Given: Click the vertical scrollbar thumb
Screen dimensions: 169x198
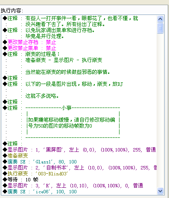Looking at the screenshot, I should click(160, 28).
